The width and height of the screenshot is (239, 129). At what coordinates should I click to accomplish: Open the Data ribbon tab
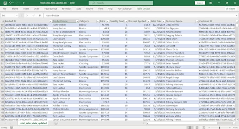(79, 9)
